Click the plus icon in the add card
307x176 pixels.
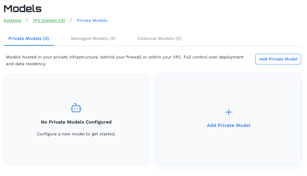tap(229, 112)
